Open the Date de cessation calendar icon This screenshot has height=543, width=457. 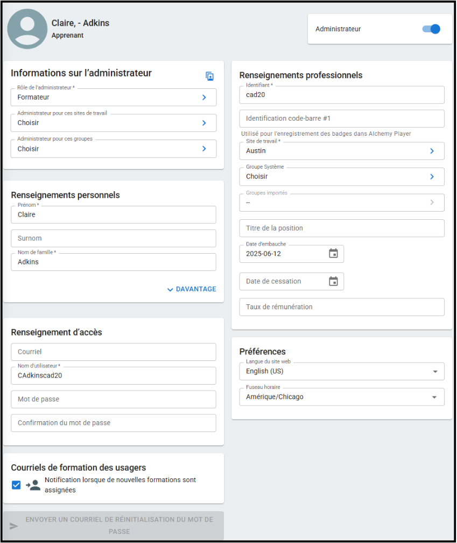click(x=333, y=281)
